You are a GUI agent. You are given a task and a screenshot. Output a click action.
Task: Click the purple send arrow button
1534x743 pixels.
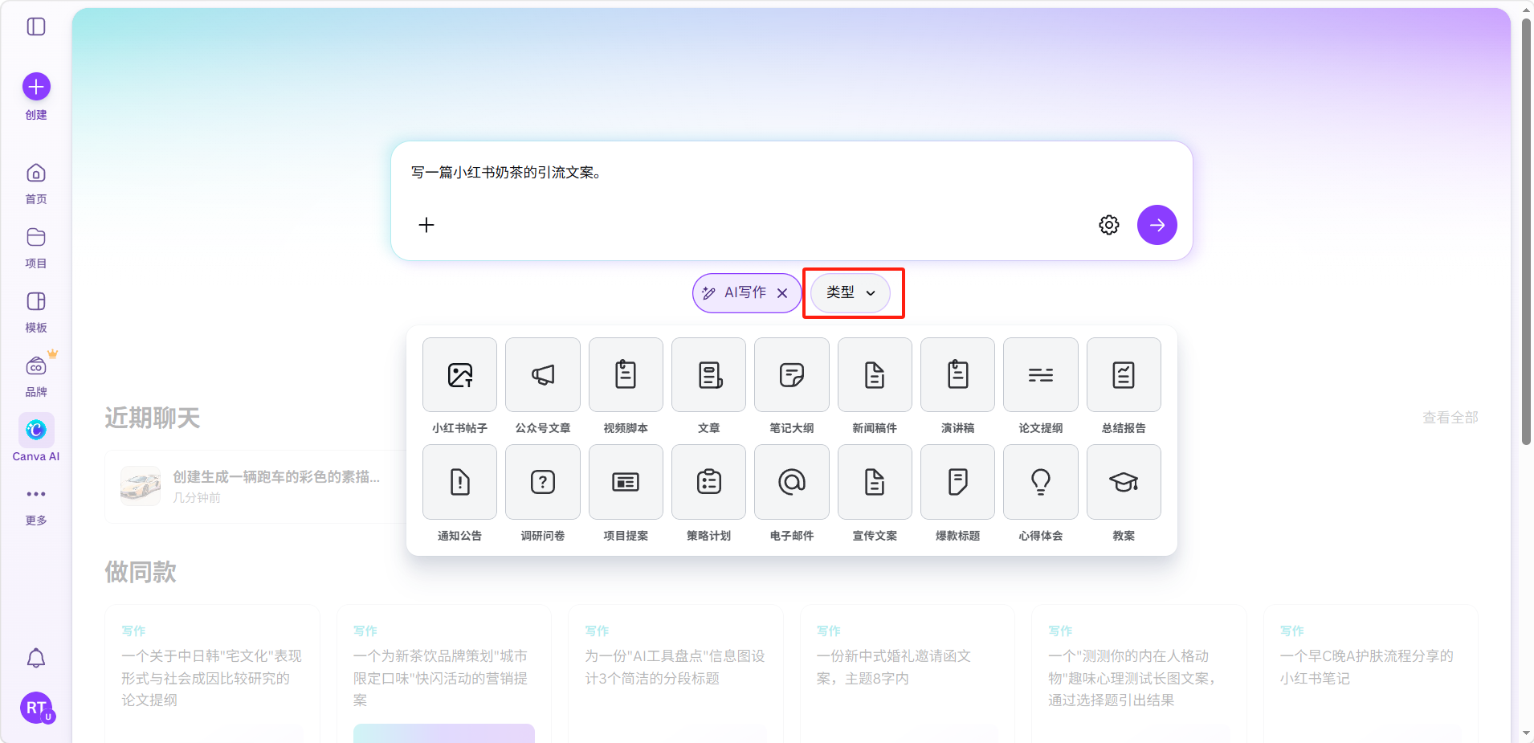point(1157,225)
